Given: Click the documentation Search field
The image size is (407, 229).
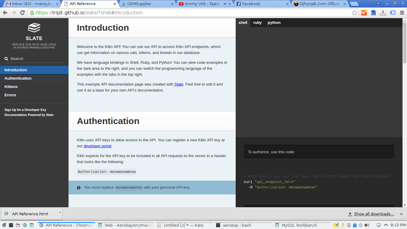Looking at the screenshot, I should click(x=36, y=59).
